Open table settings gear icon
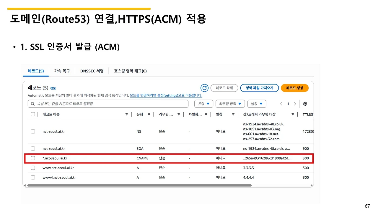The image size is (378, 212). 305,104
